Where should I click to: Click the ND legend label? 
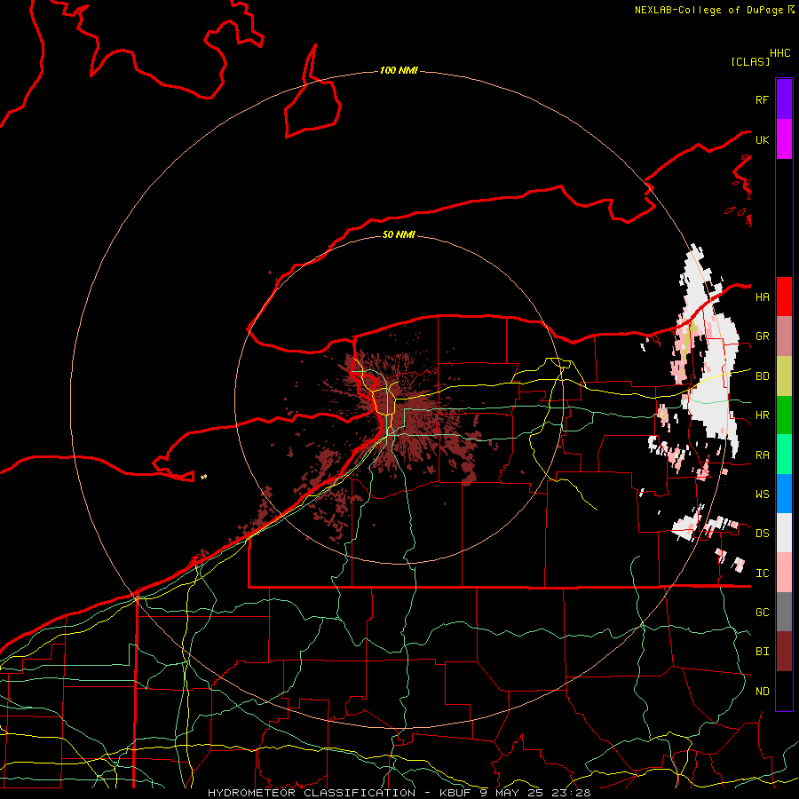pos(762,692)
